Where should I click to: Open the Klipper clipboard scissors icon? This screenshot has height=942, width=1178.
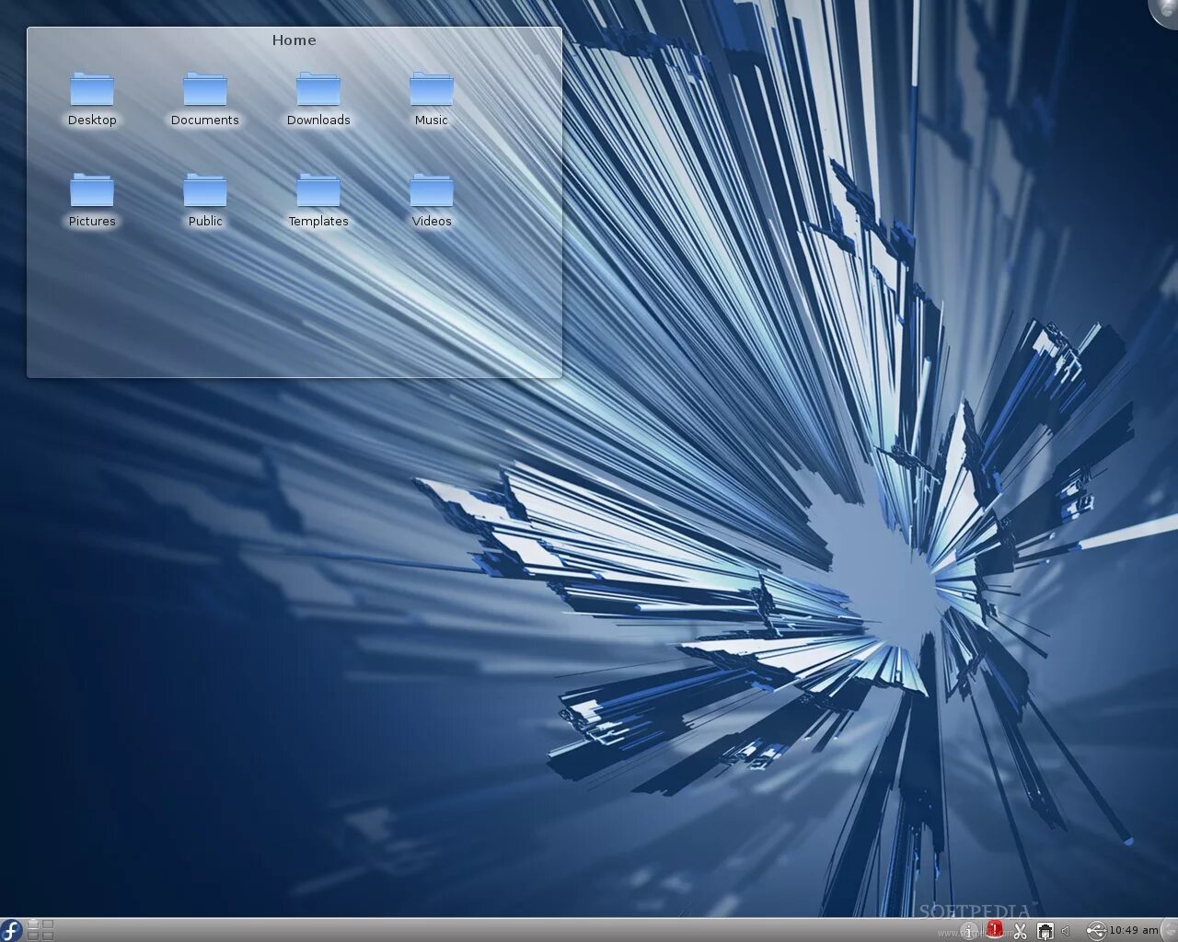point(1020,930)
